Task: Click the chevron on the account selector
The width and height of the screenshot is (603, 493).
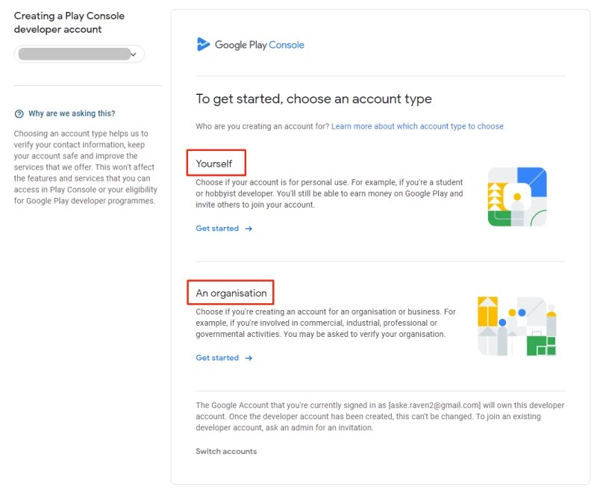Action: (134, 54)
